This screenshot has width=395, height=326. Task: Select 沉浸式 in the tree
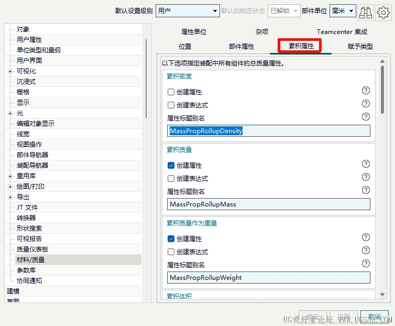pos(26,82)
